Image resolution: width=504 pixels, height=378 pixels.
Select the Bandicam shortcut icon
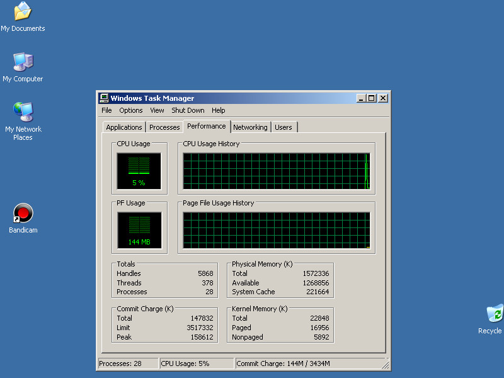click(23, 218)
